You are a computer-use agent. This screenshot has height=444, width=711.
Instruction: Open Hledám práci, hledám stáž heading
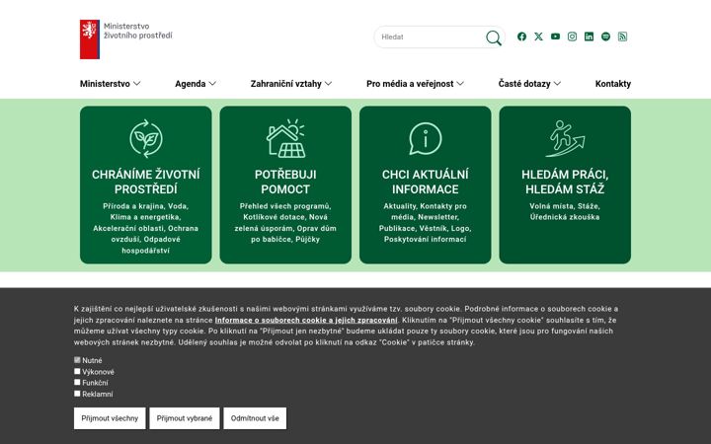[565, 182]
